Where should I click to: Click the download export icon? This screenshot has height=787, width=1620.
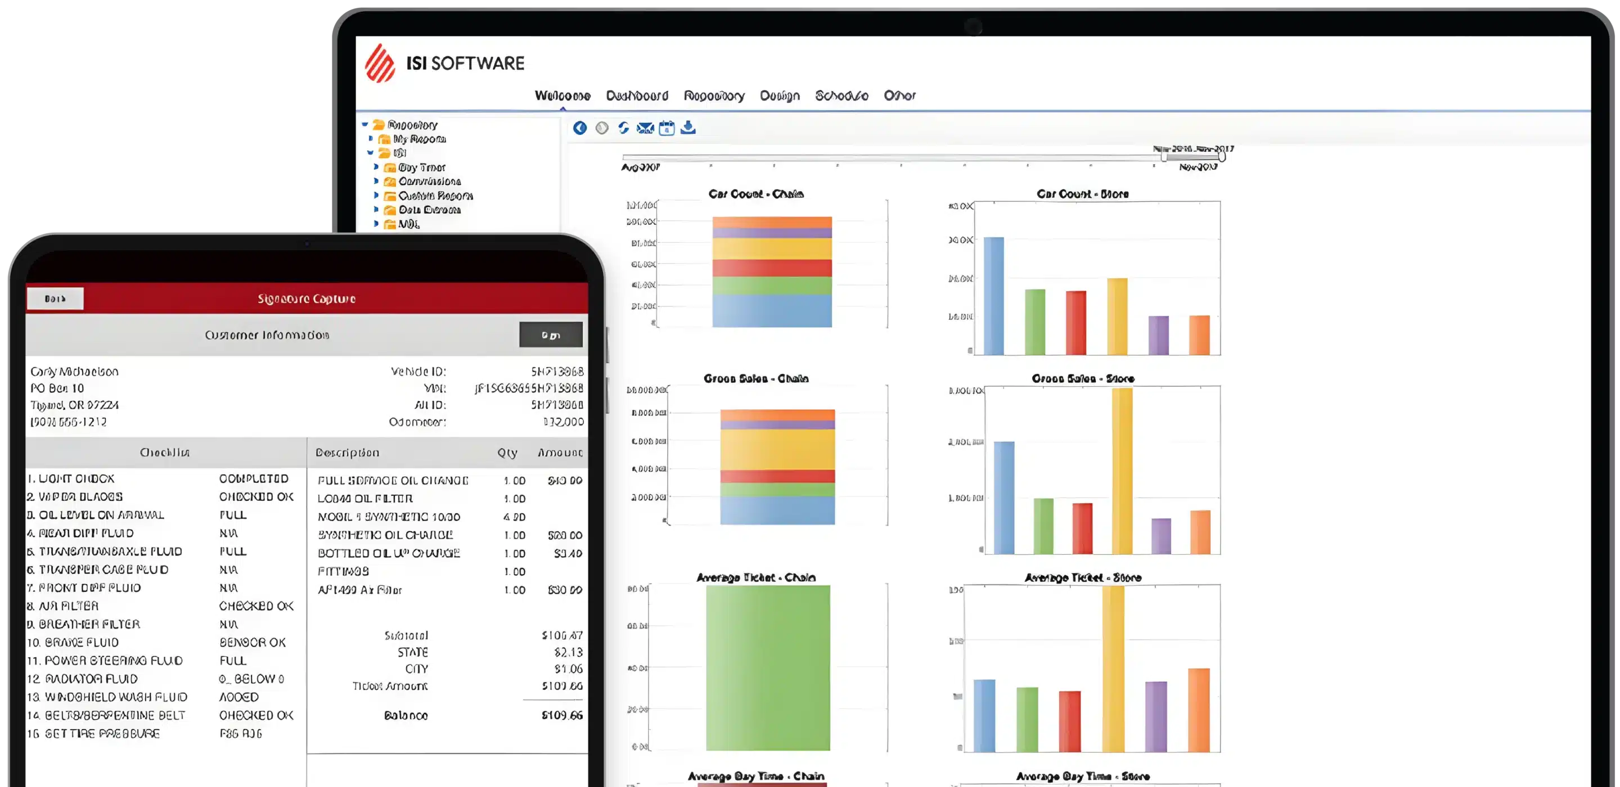coord(688,128)
